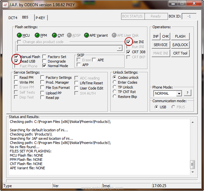Select the TP Unlock radio option
Image resolution: width=204 pixels, height=191 pixels.
pos(114,87)
